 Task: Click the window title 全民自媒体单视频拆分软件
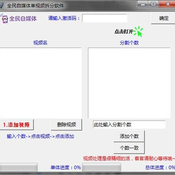(35, 6)
